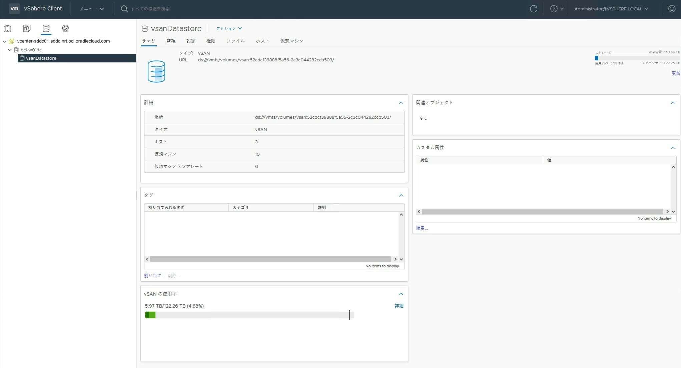Open the メニュー dropdown
Screen dimensions: 681x368
click(x=92, y=9)
